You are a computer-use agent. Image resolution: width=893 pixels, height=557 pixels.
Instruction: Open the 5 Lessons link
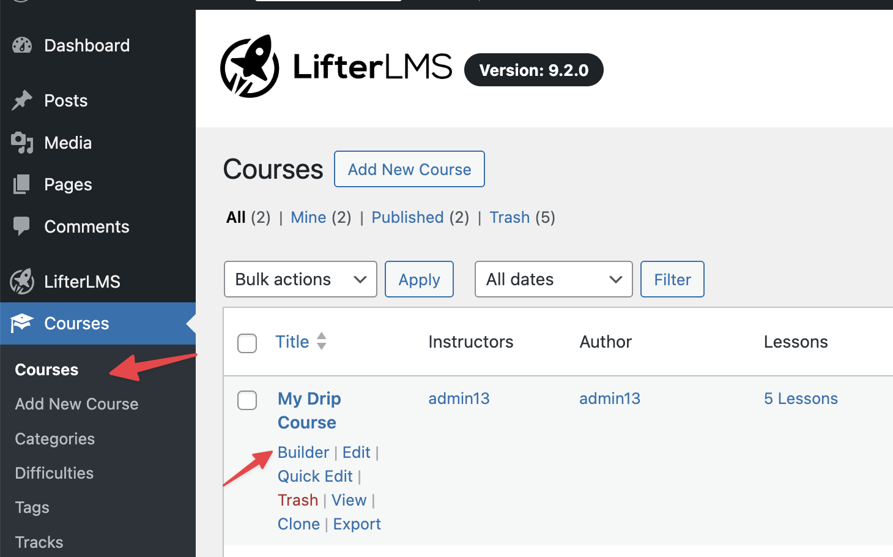[x=801, y=398]
